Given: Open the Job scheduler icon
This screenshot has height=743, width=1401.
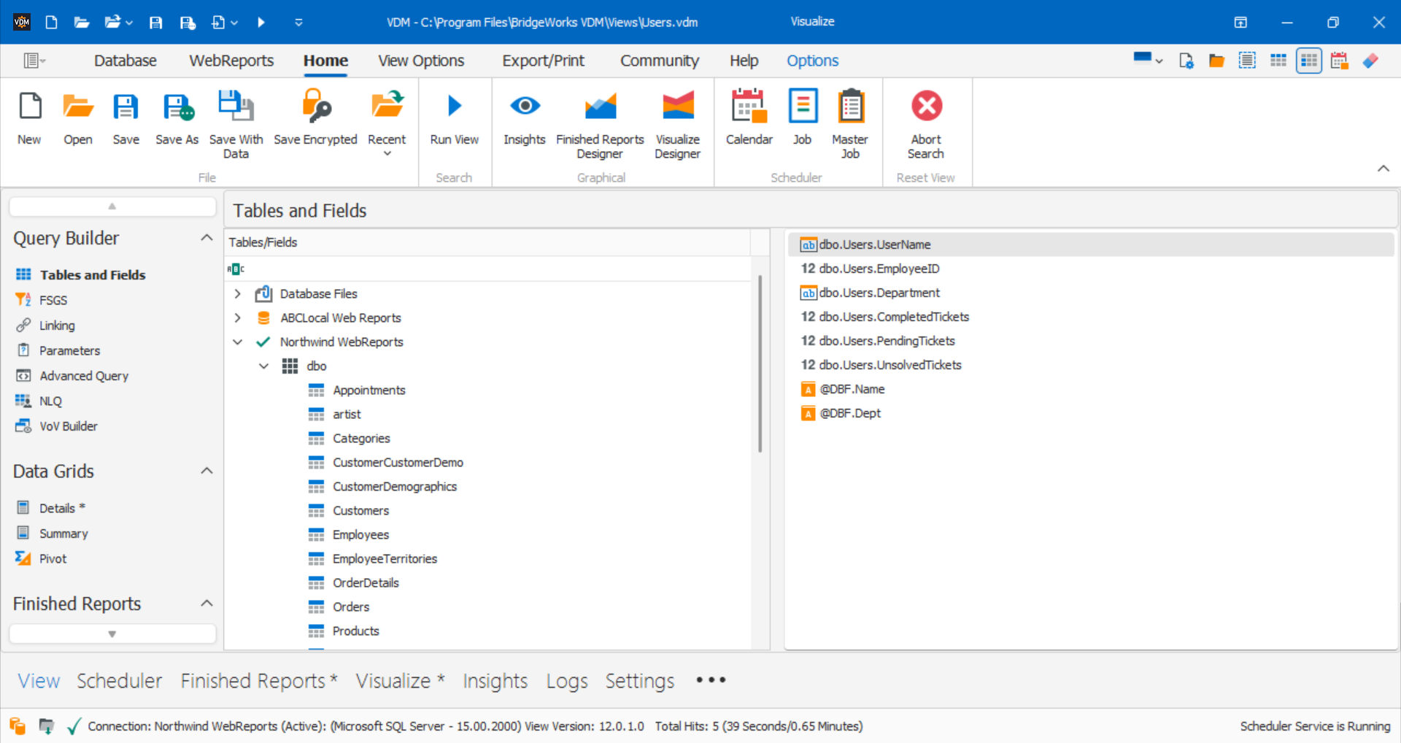Looking at the screenshot, I should coord(802,106).
